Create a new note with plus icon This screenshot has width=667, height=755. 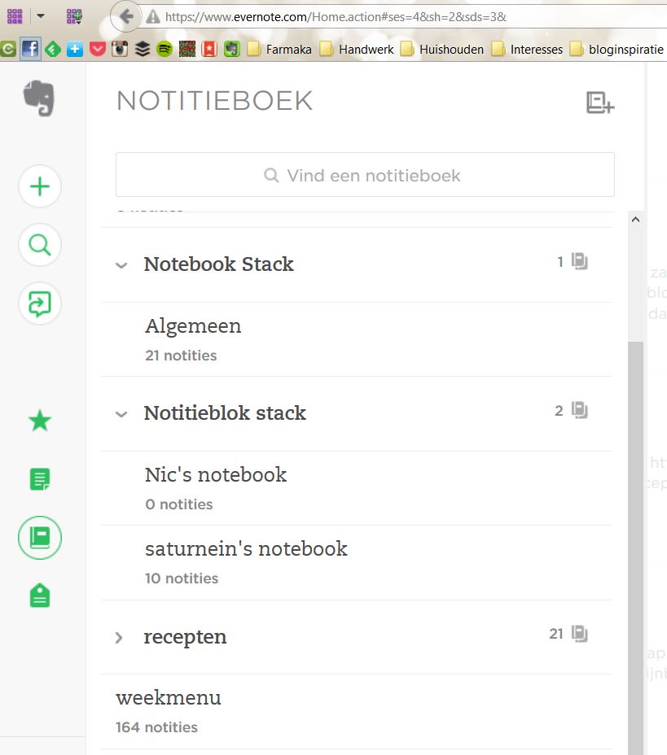pos(40,187)
